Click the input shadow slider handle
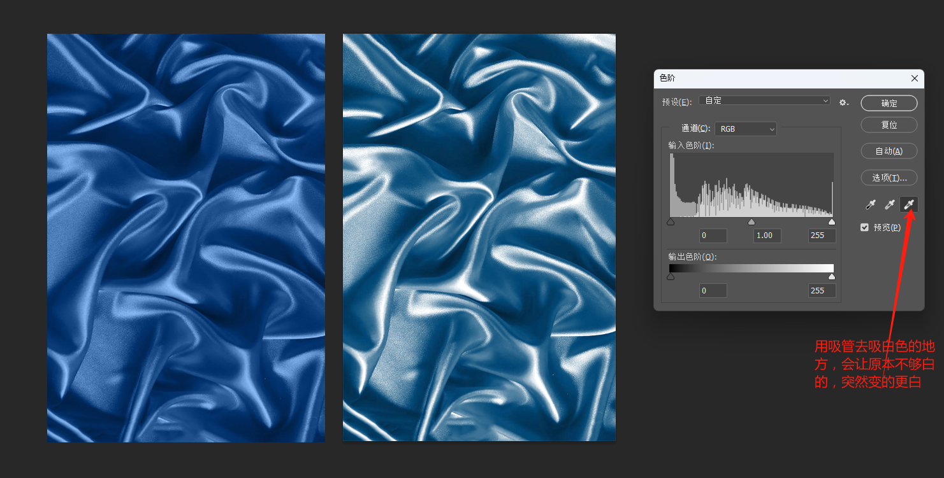 point(671,222)
